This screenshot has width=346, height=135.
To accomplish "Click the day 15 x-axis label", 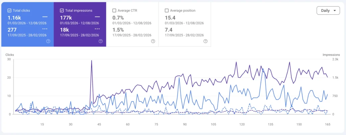I will (x=42, y=125).
